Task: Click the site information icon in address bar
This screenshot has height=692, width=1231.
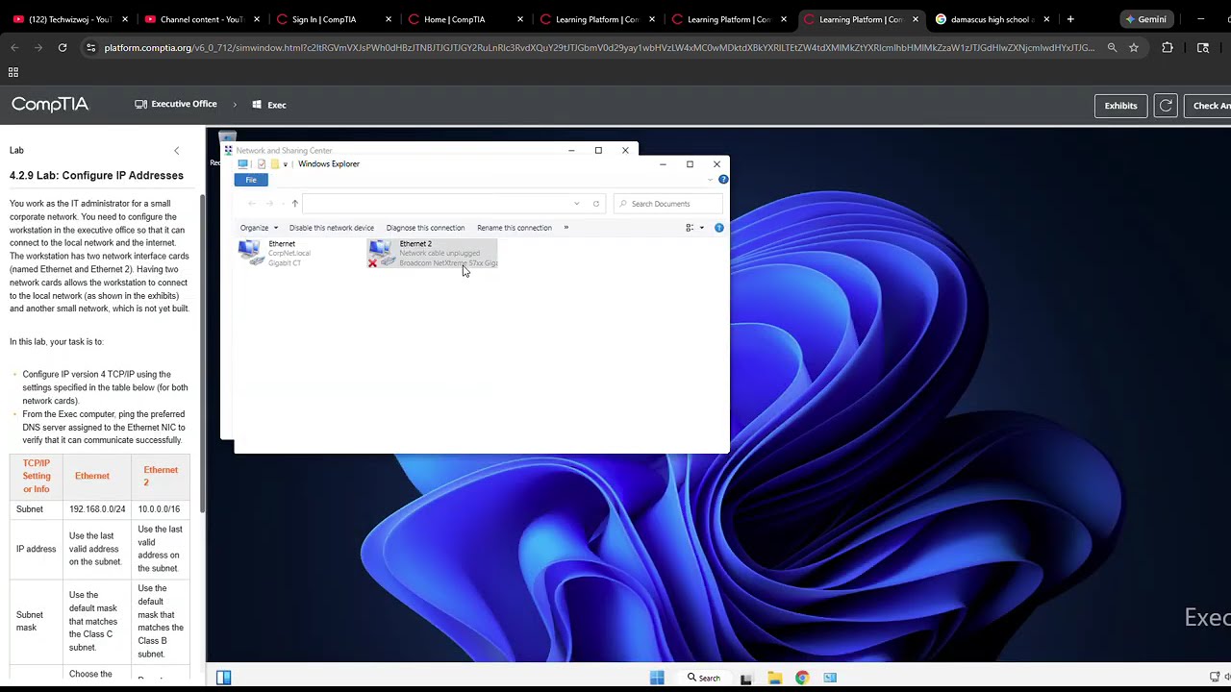Action: click(x=90, y=47)
